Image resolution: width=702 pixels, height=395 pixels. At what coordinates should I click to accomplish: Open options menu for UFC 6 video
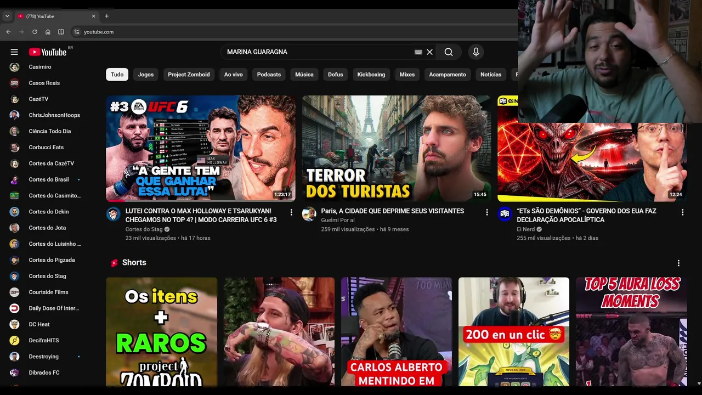tap(291, 212)
